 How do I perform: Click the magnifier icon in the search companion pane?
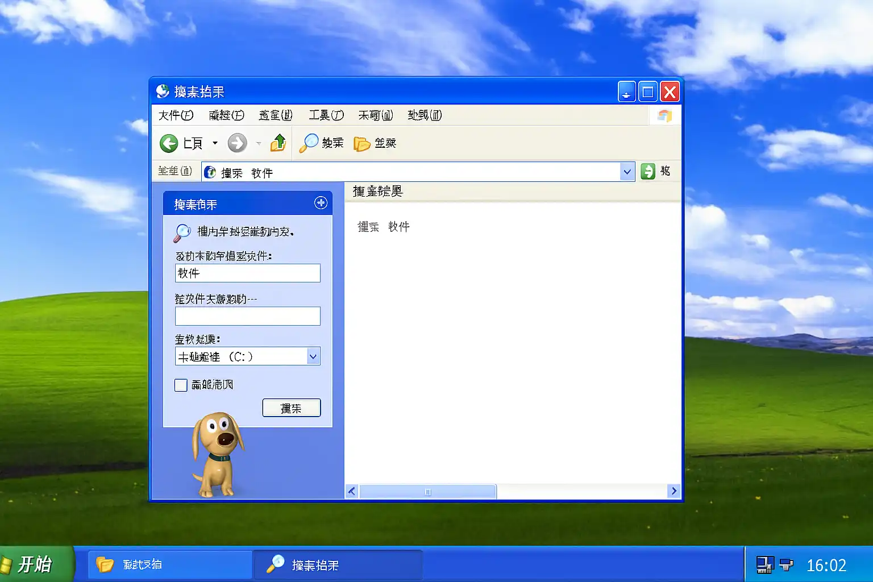click(182, 232)
